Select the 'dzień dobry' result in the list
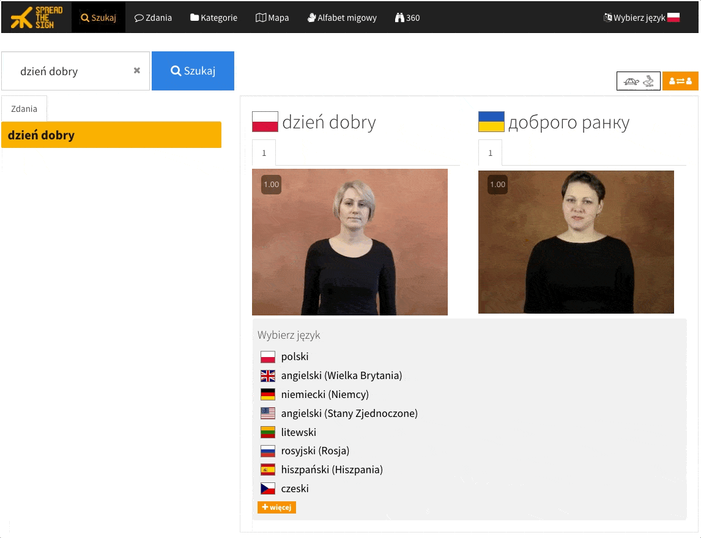 click(111, 135)
